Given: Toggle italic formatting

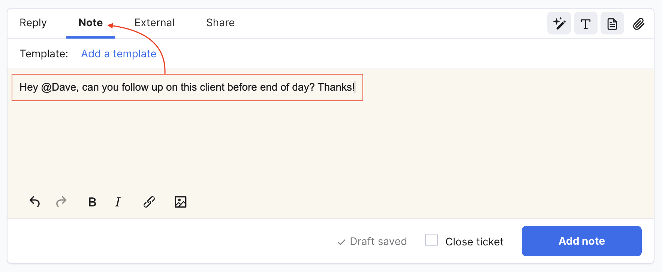Looking at the screenshot, I should 118,202.
